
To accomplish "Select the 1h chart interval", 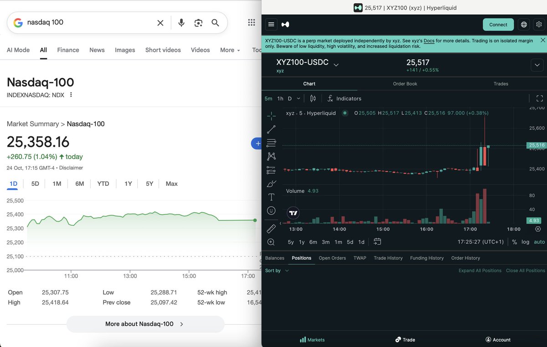I will [x=280, y=98].
